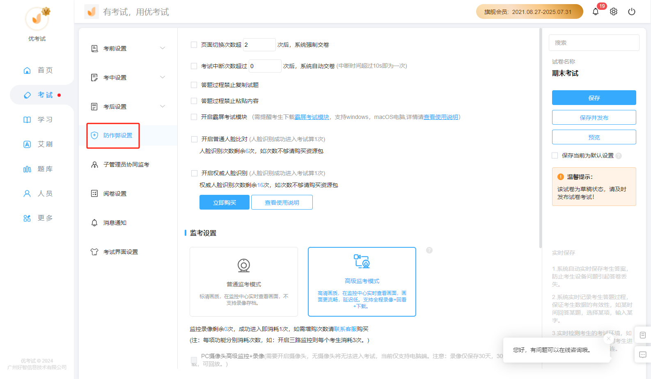This screenshot has height=379, width=651.
Task: Click the 考后设置 score sheet icon
Action: pos(94,107)
